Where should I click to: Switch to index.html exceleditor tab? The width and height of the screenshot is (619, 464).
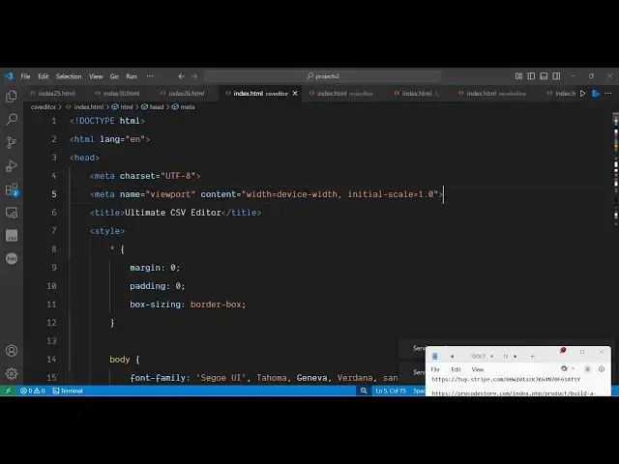[x=496, y=94]
